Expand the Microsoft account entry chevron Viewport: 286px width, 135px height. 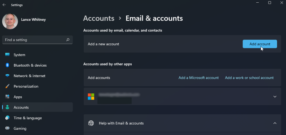click(275, 97)
